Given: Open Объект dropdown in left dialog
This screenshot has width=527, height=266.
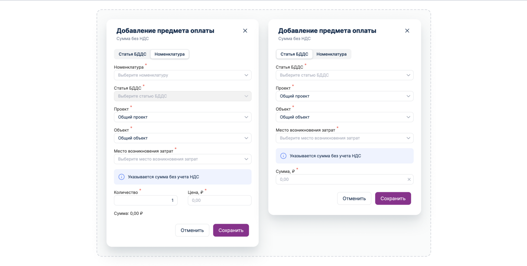Looking at the screenshot, I should [183, 138].
